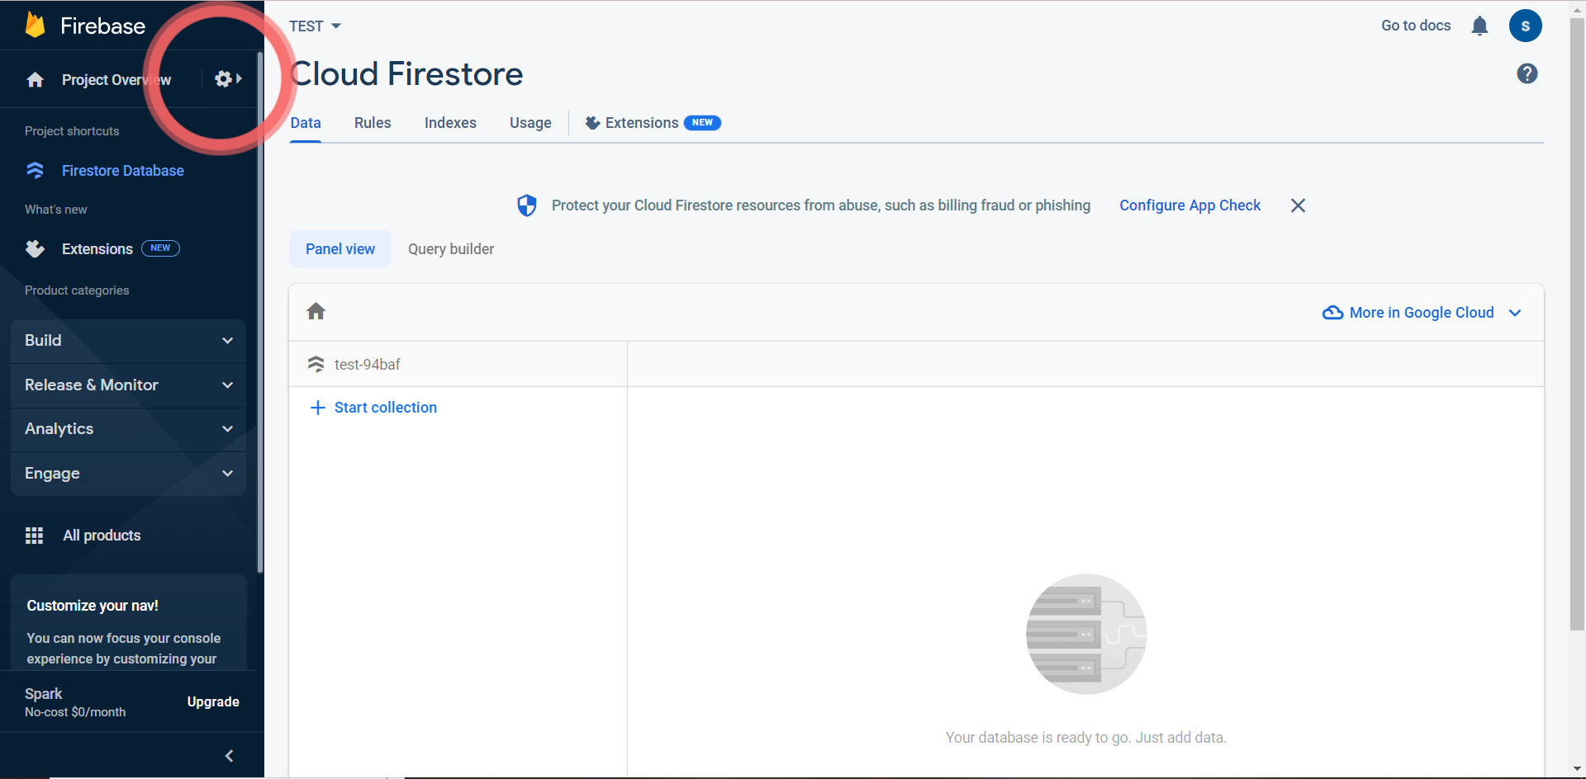The image size is (1586, 779).
Task: Open the account avatar menu
Action: pos(1525,26)
